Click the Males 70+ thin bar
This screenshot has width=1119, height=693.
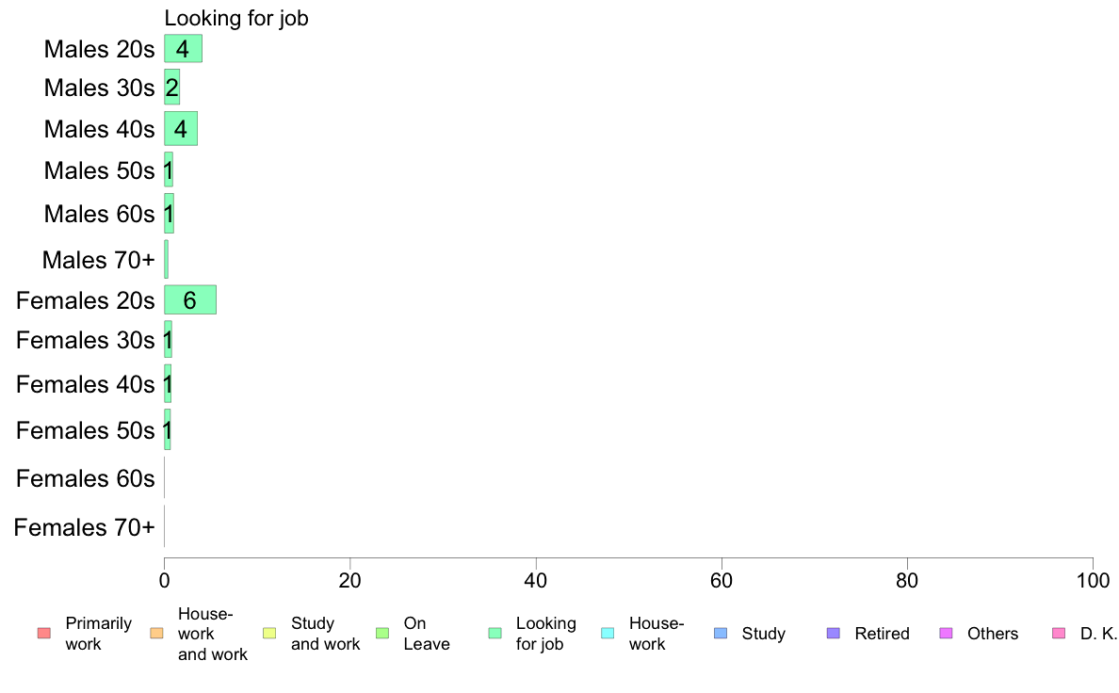point(167,259)
